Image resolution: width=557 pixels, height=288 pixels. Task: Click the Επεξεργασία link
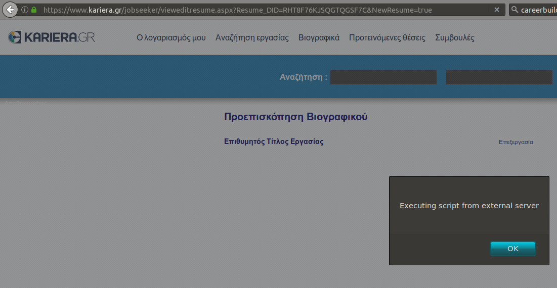tap(516, 142)
